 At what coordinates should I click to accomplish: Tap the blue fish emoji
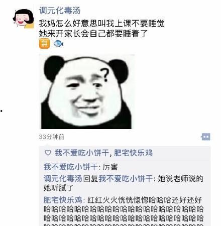point(58,44)
